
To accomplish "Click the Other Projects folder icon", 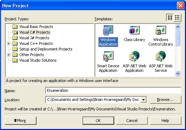I will click(x=15, y=55).
